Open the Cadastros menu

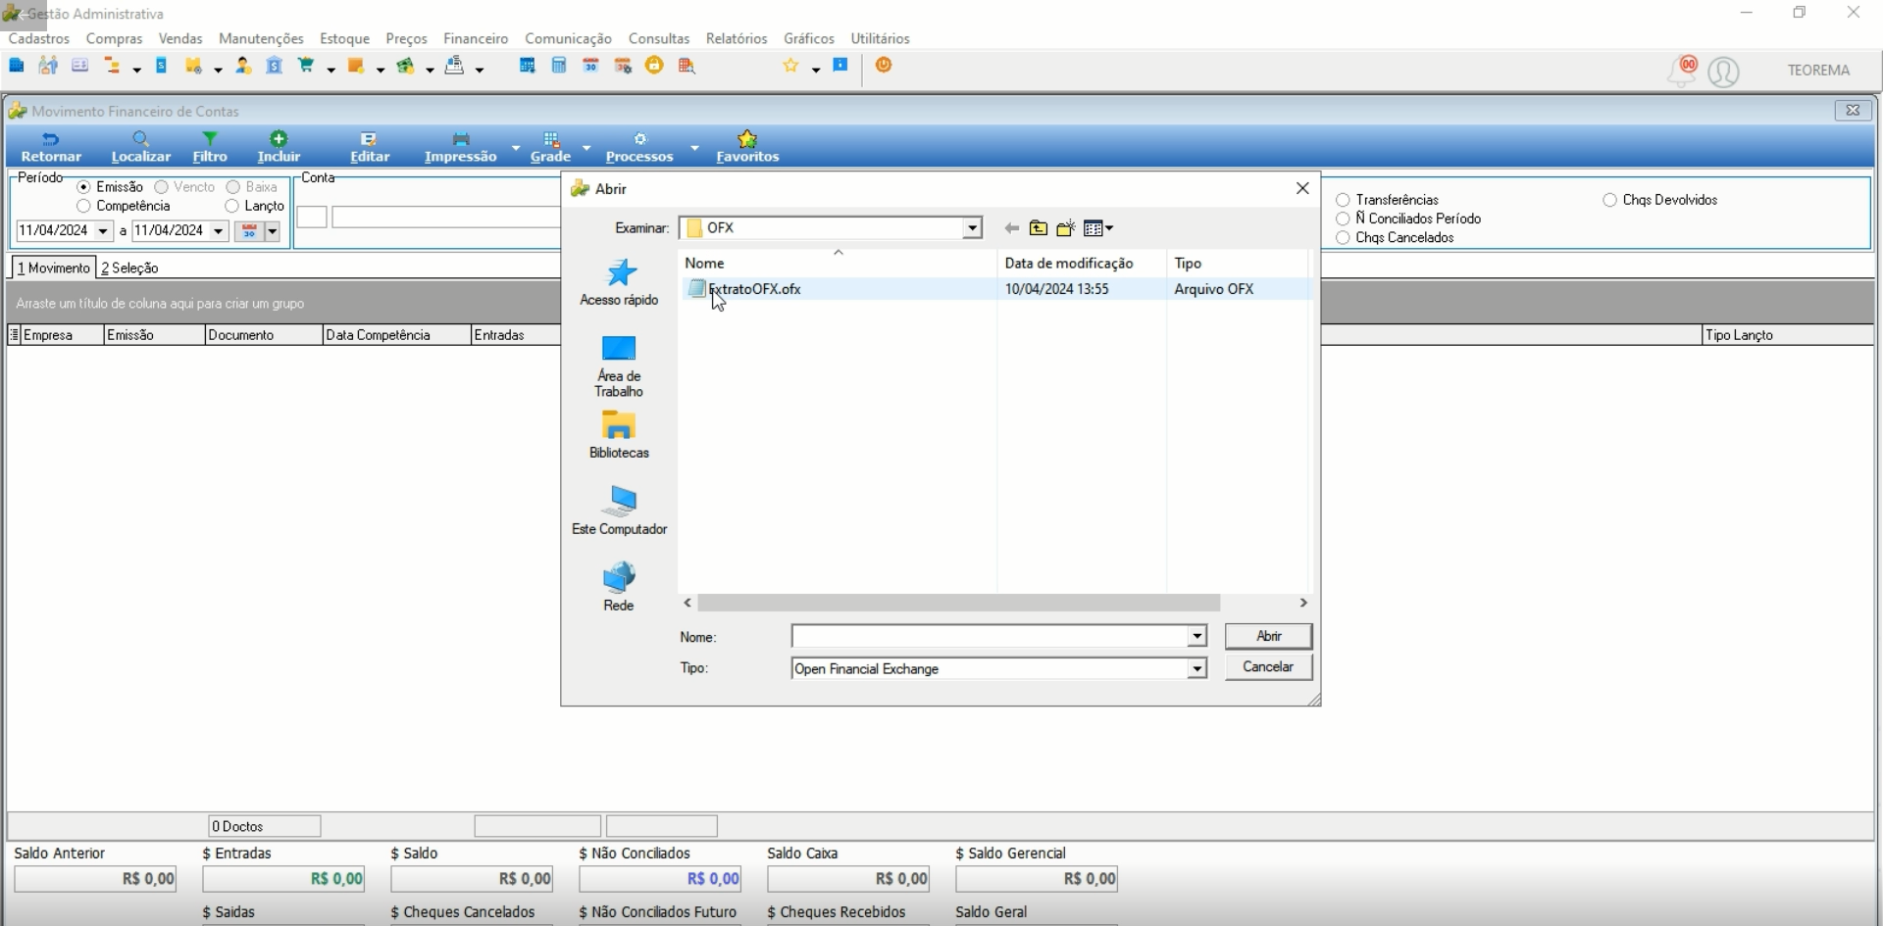[39, 38]
